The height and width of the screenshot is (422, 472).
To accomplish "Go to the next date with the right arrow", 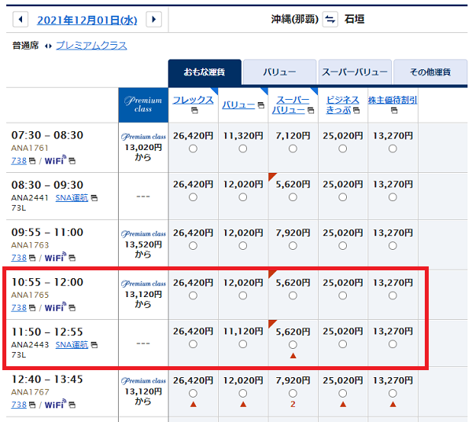I will [x=154, y=20].
